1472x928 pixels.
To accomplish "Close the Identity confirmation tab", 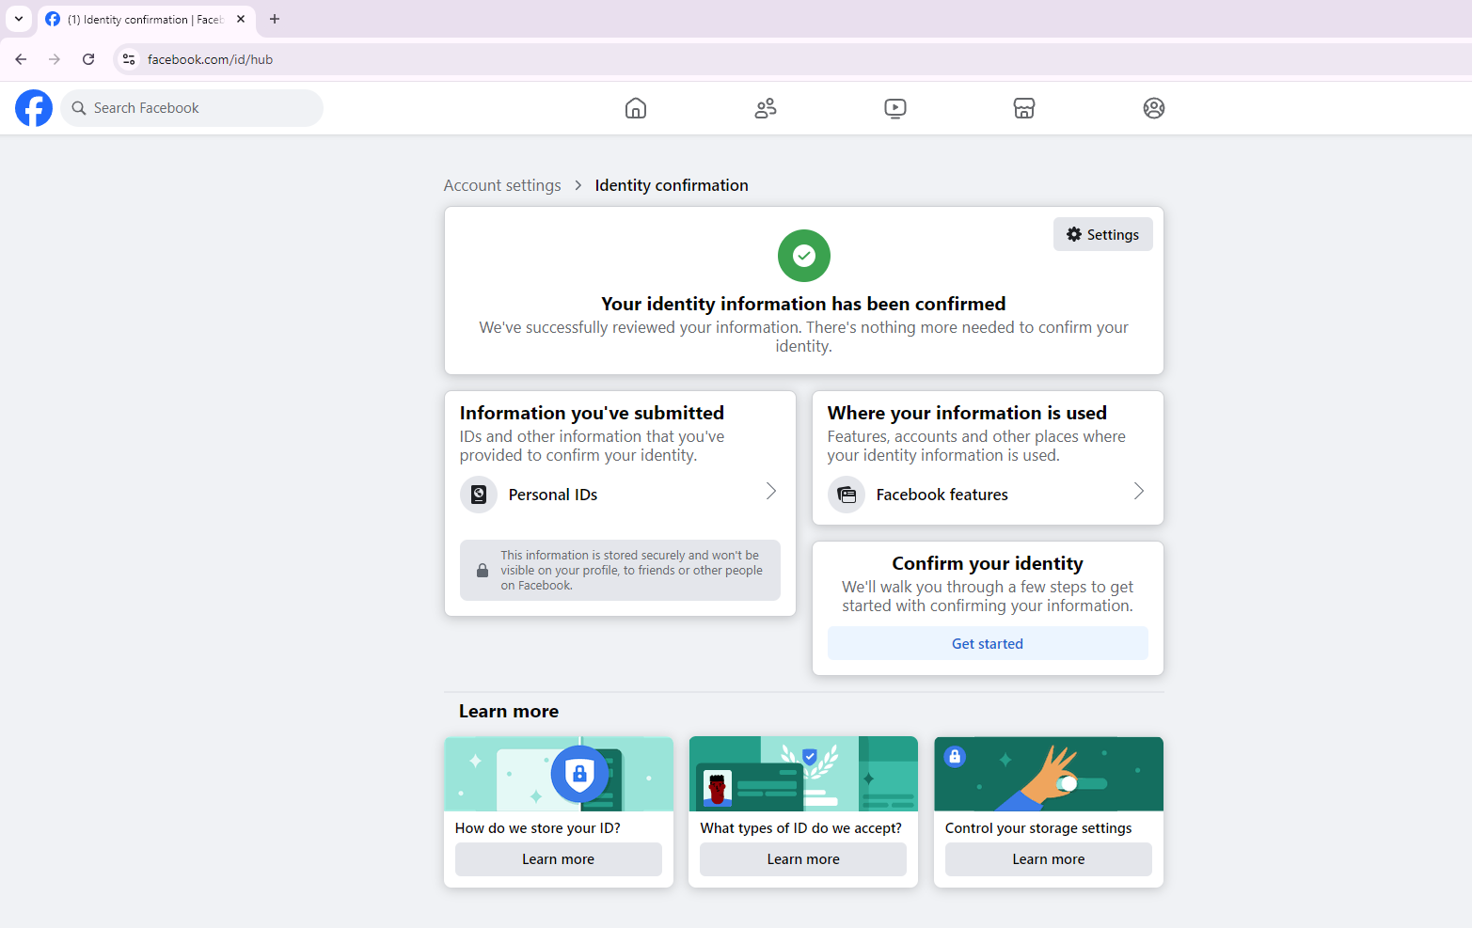I will click(241, 19).
